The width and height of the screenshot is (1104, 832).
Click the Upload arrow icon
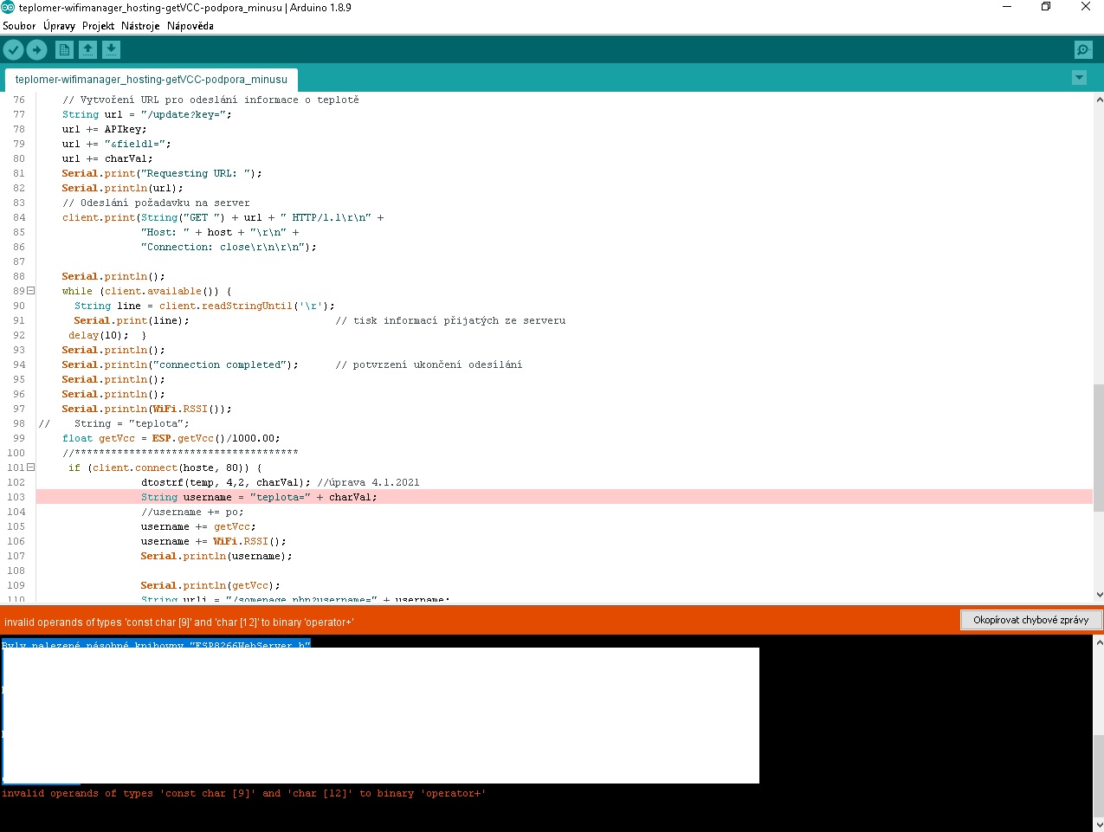click(36, 50)
